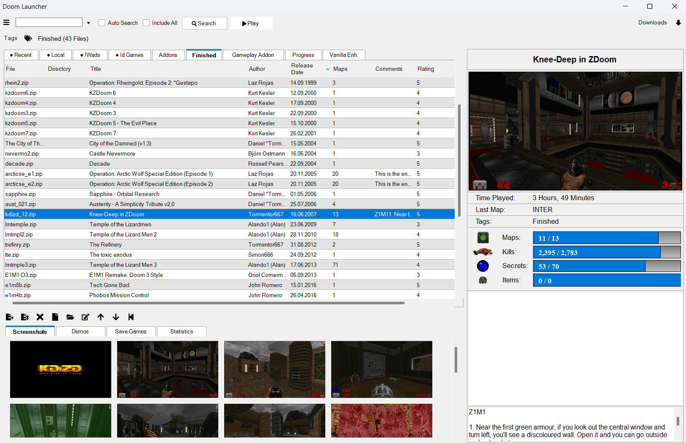The height and width of the screenshot is (443, 686).
Task: Sort by the Release Date column header
Action: click(302, 69)
